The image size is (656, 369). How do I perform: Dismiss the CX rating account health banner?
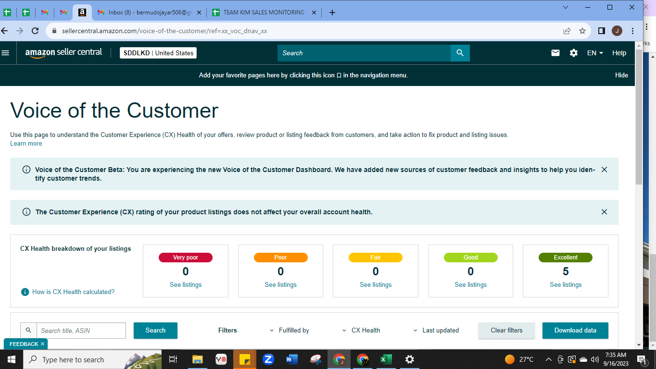click(605, 212)
